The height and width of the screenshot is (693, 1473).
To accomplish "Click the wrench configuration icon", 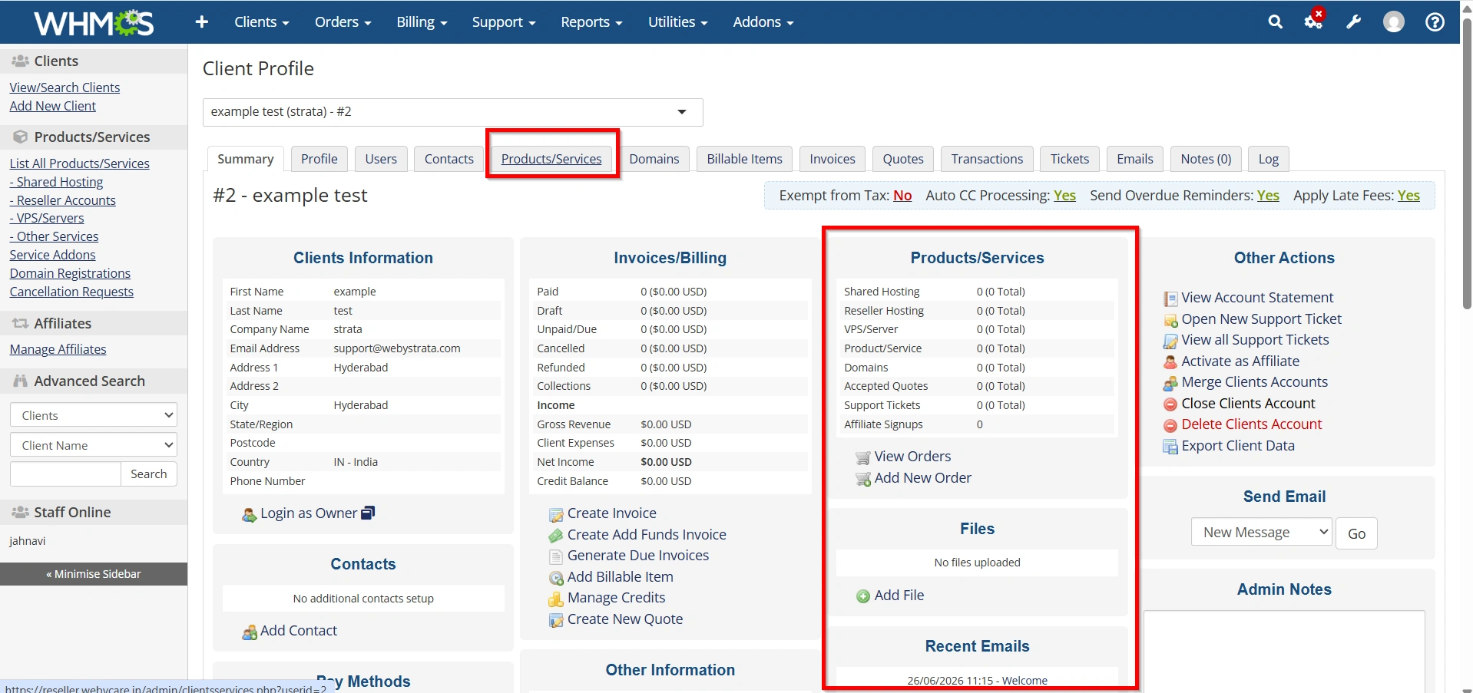I will point(1353,22).
